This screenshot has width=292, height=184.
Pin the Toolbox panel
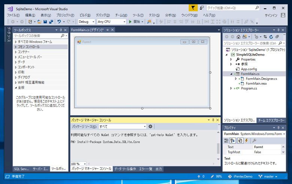(x=61, y=30)
